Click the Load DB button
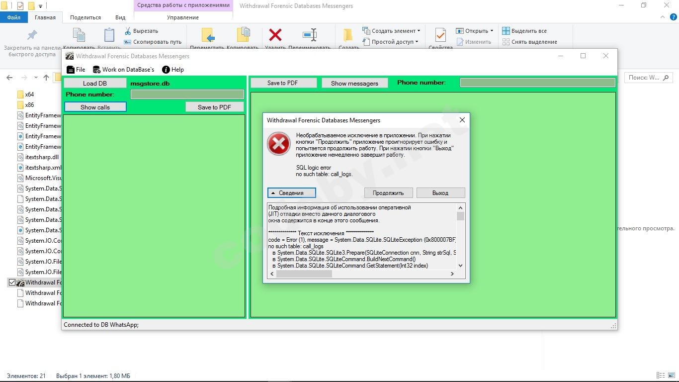 tap(95, 83)
